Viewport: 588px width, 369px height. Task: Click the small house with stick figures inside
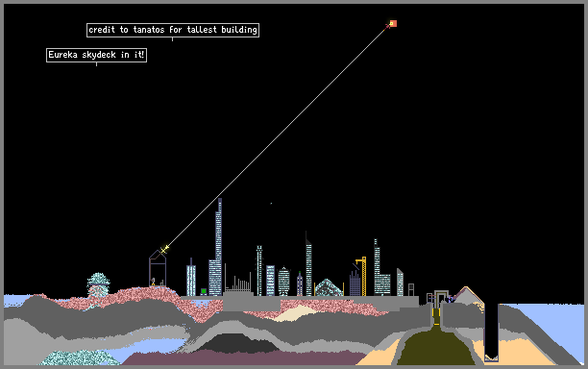pos(158,268)
